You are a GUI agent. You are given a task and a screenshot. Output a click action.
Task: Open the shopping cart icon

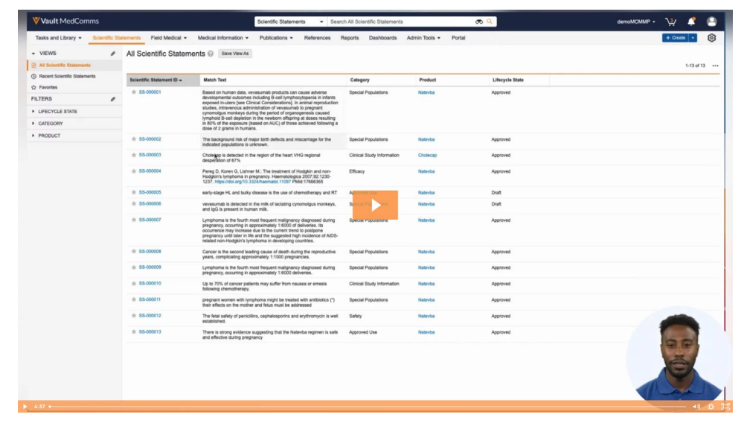[x=670, y=22]
